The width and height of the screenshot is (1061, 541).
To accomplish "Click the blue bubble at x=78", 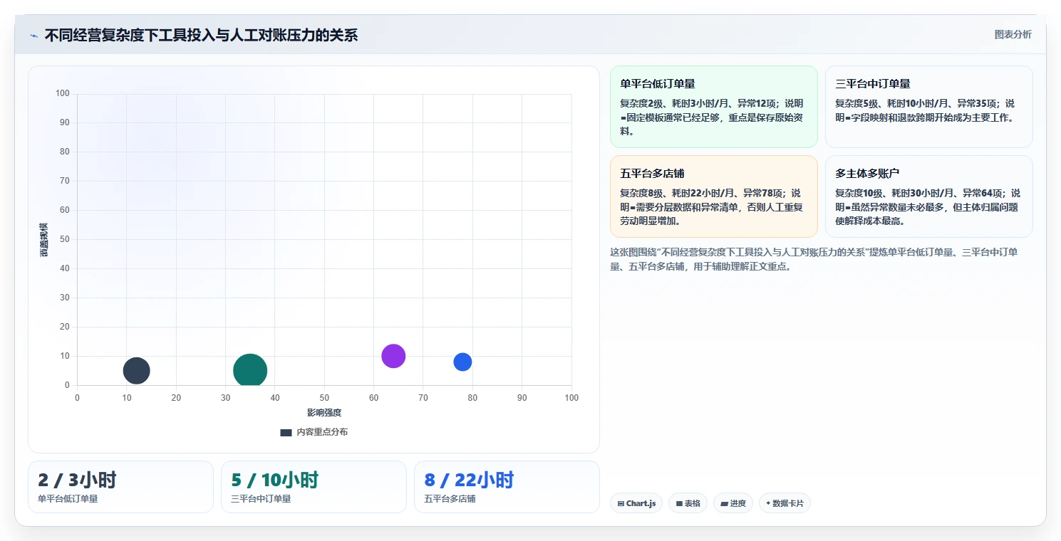I will tap(462, 362).
